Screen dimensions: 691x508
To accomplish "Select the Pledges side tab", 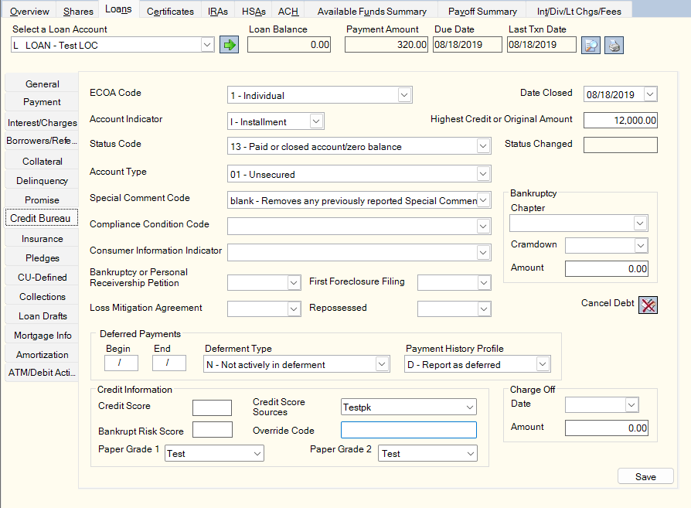I will coord(42,258).
